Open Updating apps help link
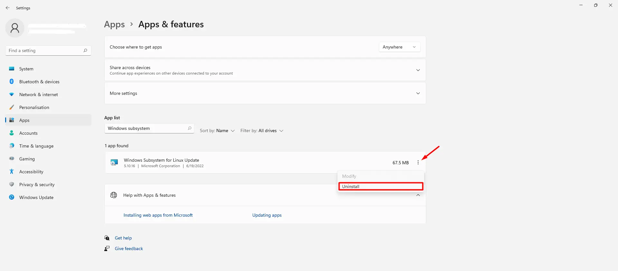618x271 pixels. 267,215
